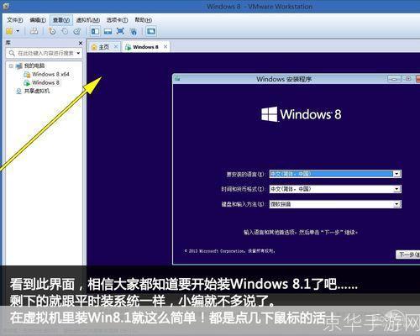Click the Windows setup title bar icon
The width and height of the screenshot is (420, 336).
click(x=177, y=79)
